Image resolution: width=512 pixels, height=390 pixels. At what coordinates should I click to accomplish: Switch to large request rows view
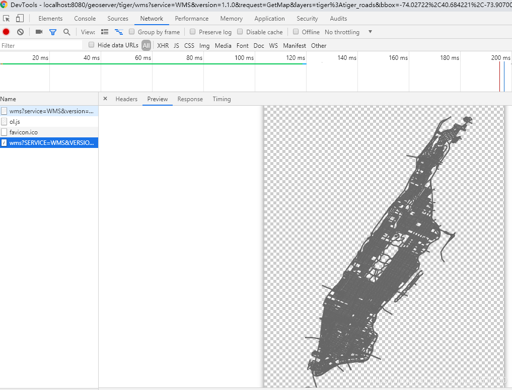pyautogui.click(x=105, y=32)
